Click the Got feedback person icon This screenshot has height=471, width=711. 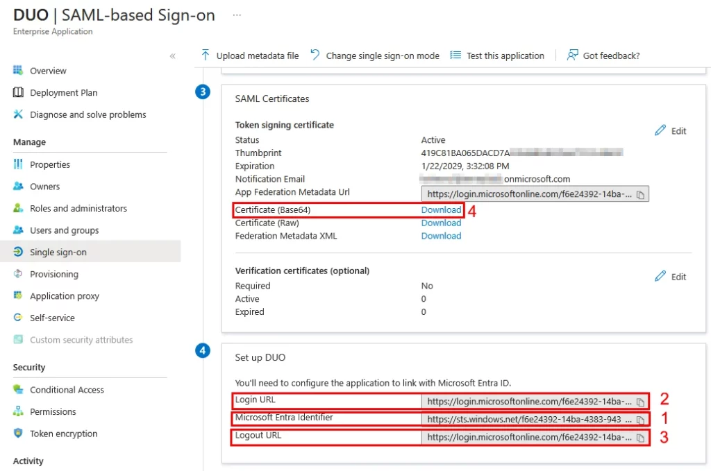point(572,55)
